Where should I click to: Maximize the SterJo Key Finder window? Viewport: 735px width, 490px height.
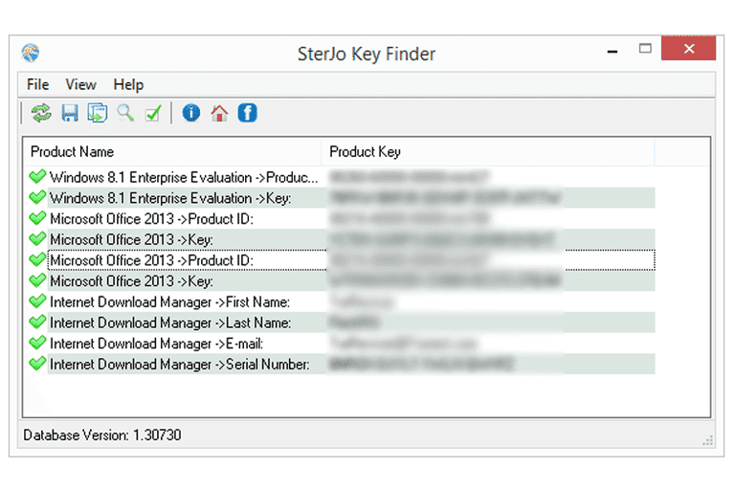click(645, 48)
